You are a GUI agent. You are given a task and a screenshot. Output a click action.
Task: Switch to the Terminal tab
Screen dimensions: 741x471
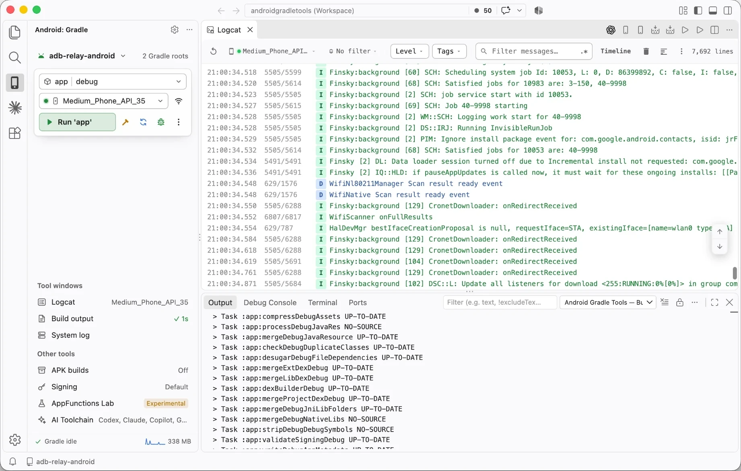(323, 302)
